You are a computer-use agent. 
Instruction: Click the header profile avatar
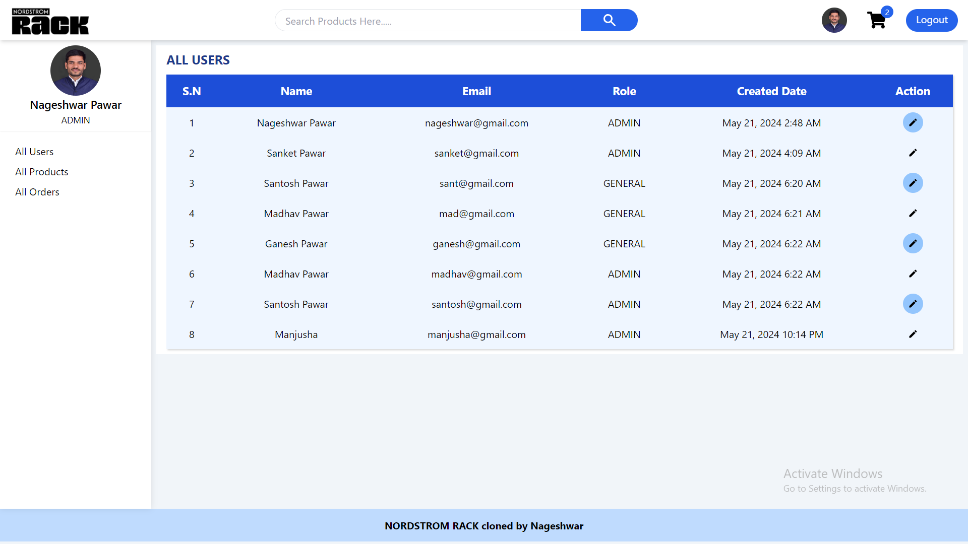[834, 20]
